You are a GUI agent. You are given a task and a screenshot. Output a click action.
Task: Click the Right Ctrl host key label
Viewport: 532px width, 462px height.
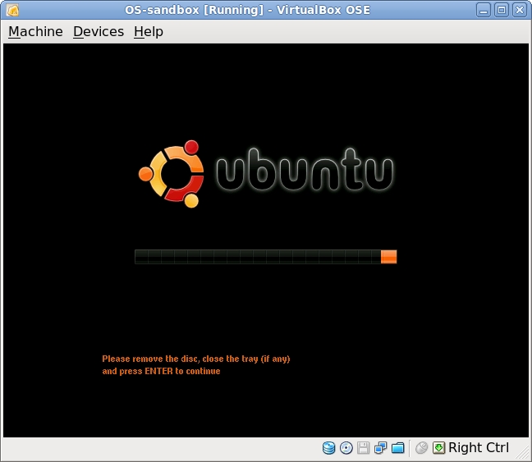click(479, 447)
